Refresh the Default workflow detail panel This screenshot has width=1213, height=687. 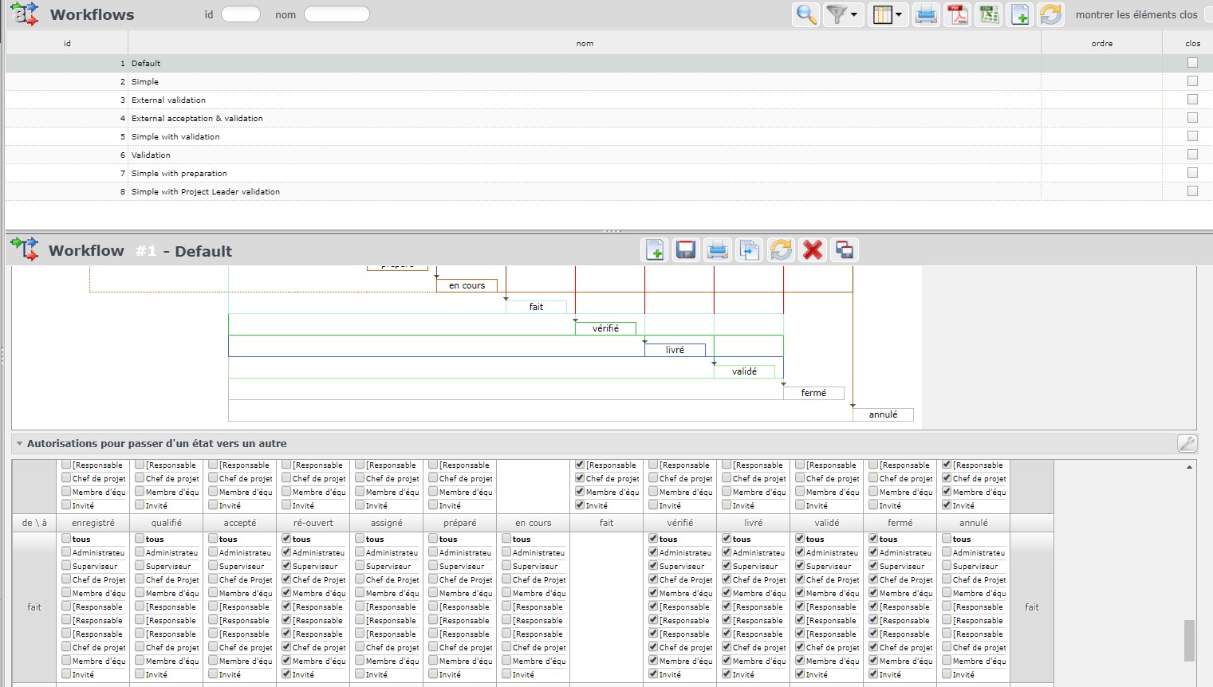click(x=781, y=250)
